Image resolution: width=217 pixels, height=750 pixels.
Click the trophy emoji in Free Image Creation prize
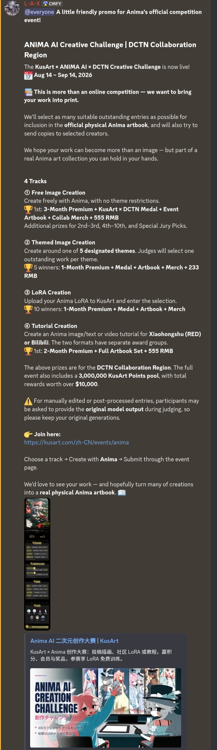point(28,209)
